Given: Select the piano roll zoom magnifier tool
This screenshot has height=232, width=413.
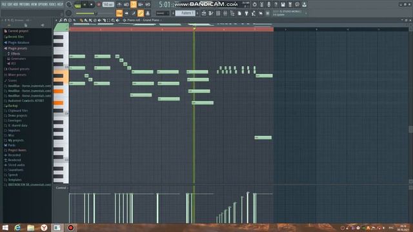Looking at the screenshot, I should point(114,20).
